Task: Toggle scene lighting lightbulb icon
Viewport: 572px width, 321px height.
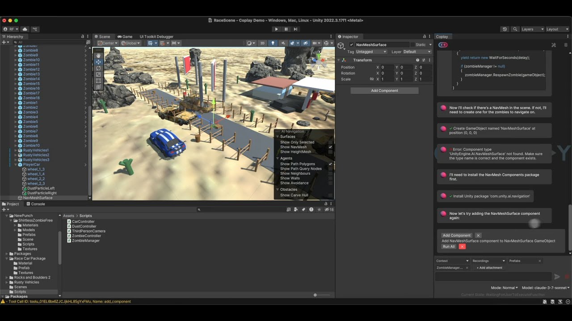Action: point(273,43)
